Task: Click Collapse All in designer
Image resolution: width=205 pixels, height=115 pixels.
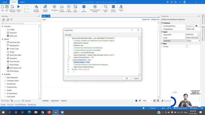Action: [155, 19]
